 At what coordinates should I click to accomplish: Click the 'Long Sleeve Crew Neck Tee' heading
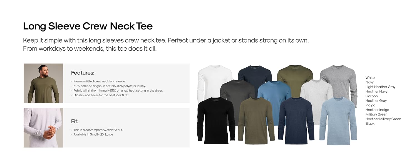pyautogui.click(x=88, y=26)
